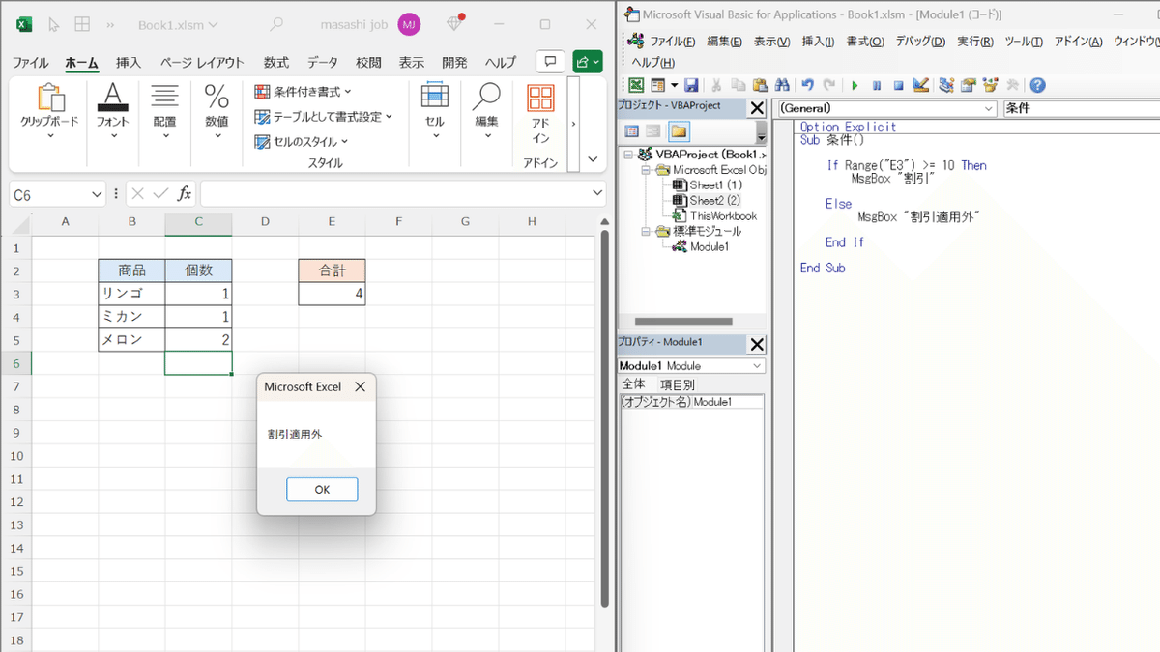
Task: Open the Module1 Module properties dropdown
Action: pyautogui.click(x=692, y=366)
